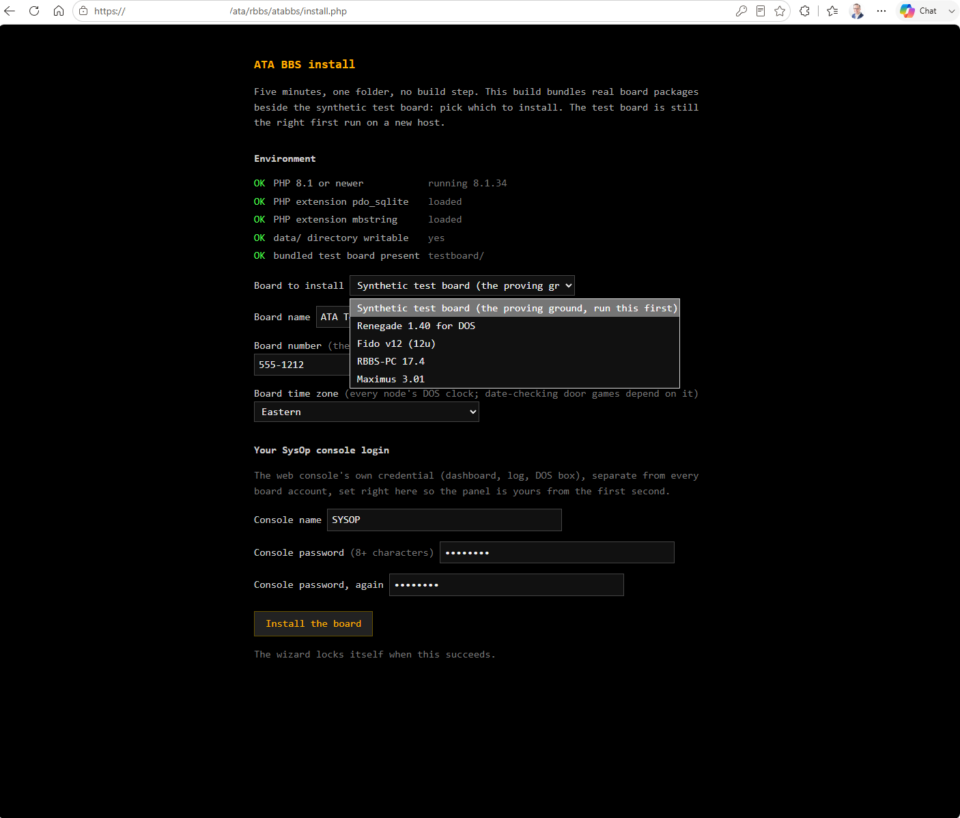The height and width of the screenshot is (818, 960).
Task: Click the Console password label
Action: coord(299,552)
